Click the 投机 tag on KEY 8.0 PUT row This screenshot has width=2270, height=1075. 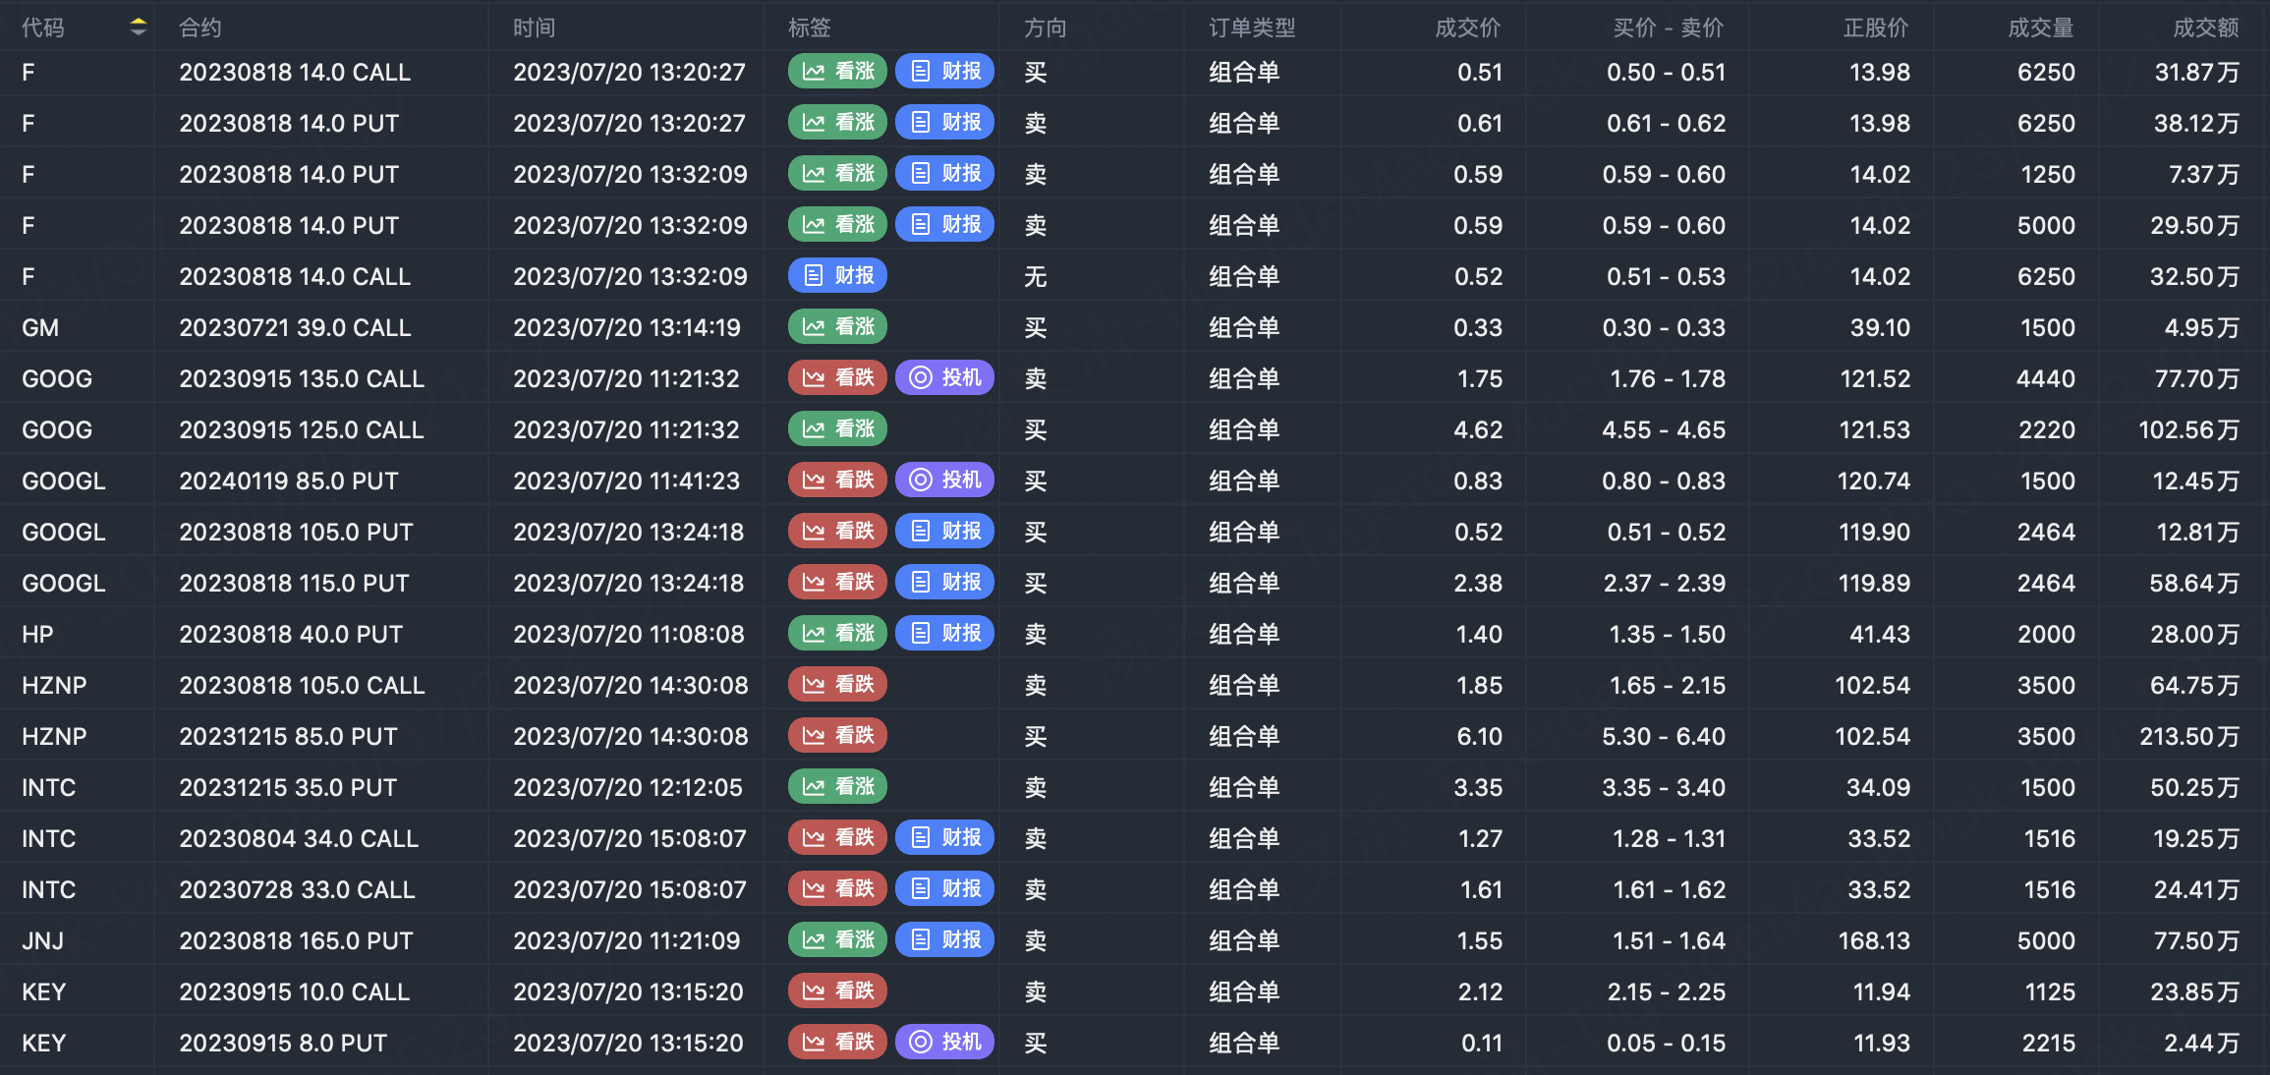click(944, 1043)
